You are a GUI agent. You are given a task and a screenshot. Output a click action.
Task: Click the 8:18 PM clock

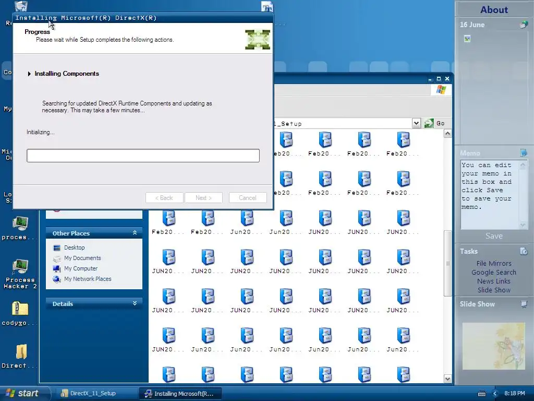click(514, 393)
